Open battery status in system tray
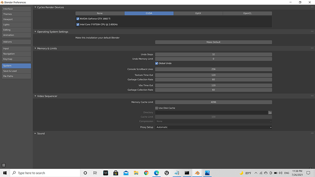The width and height of the screenshot is (315, 177). pos(276,173)
